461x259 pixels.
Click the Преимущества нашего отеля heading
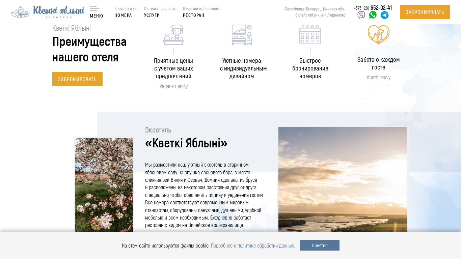pos(89,50)
